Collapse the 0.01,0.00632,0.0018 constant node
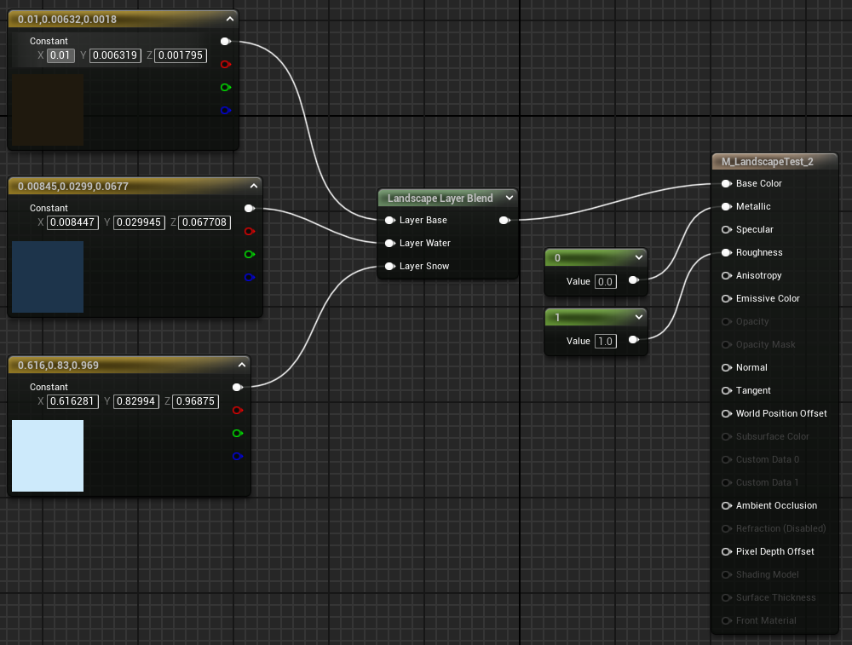 point(228,18)
